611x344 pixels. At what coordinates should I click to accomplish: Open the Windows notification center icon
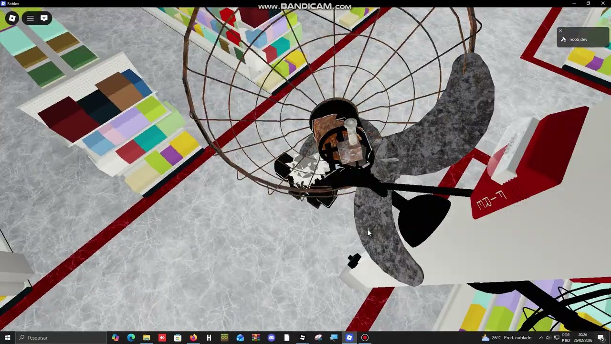click(x=601, y=338)
